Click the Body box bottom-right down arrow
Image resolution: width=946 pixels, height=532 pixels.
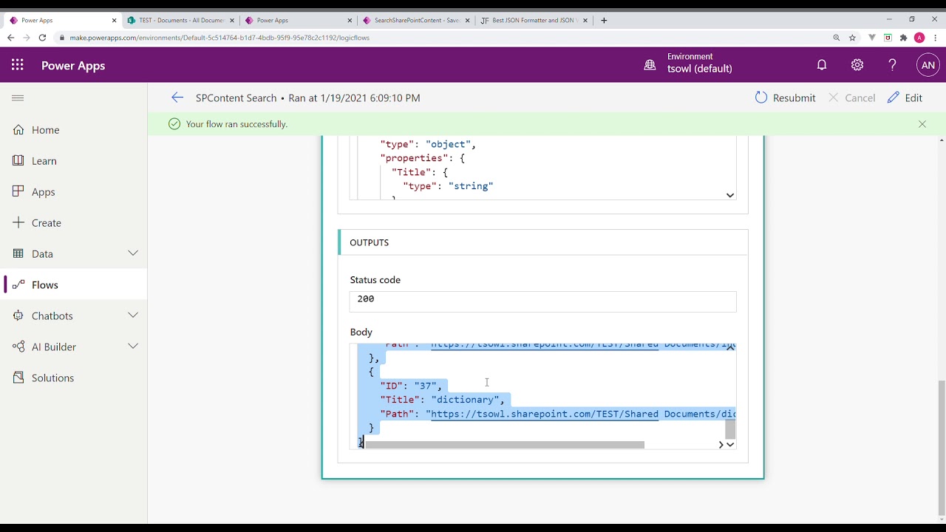pos(730,445)
